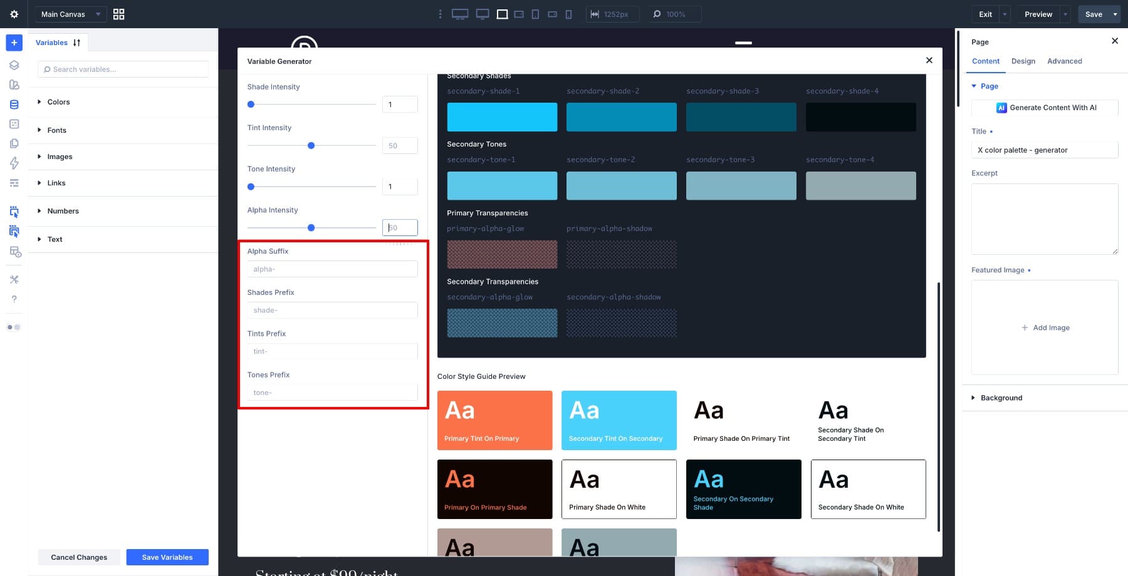Image resolution: width=1128 pixels, height=576 pixels.
Task: Open the lightning bolt quick actions icon
Action: pyautogui.click(x=14, y=163)
